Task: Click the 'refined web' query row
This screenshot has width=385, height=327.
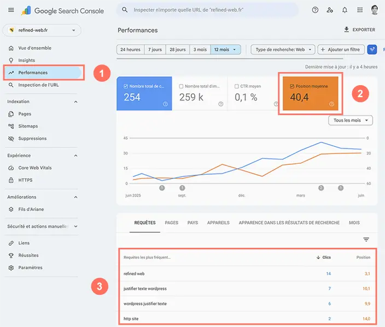Action: 247,274
